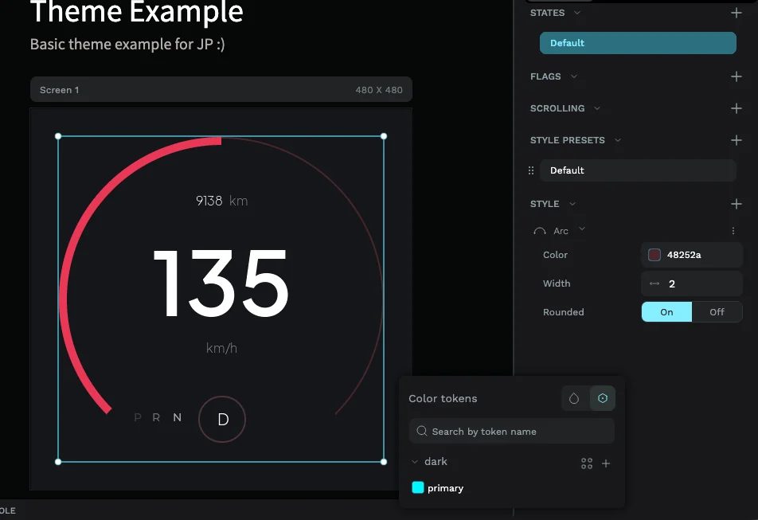
Task: Select the P gear letter
Action: (138, 417)
